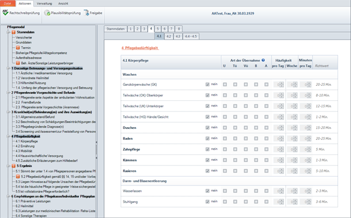This screenshot has height=218, width=351.
Task: Click the orange warning icon beside Termin
Action: click(x=18, y=48)
